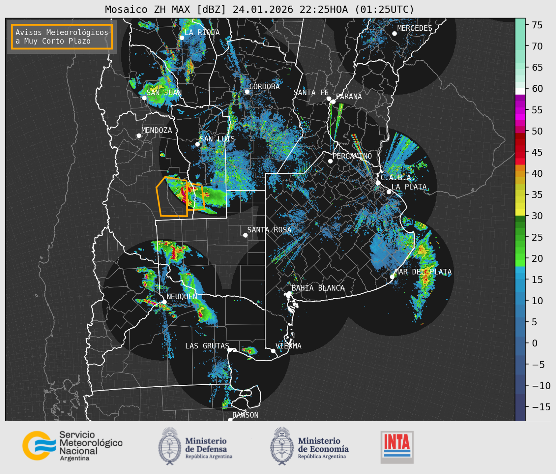Click the PERGAMINO city label
Image resolution: width=556 pixels, height=474 pixels.
(352, 156)
